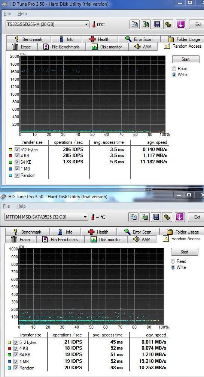
Task: Switch to AAM tab in bottom MTRON window
Action: tap(142, 239)
